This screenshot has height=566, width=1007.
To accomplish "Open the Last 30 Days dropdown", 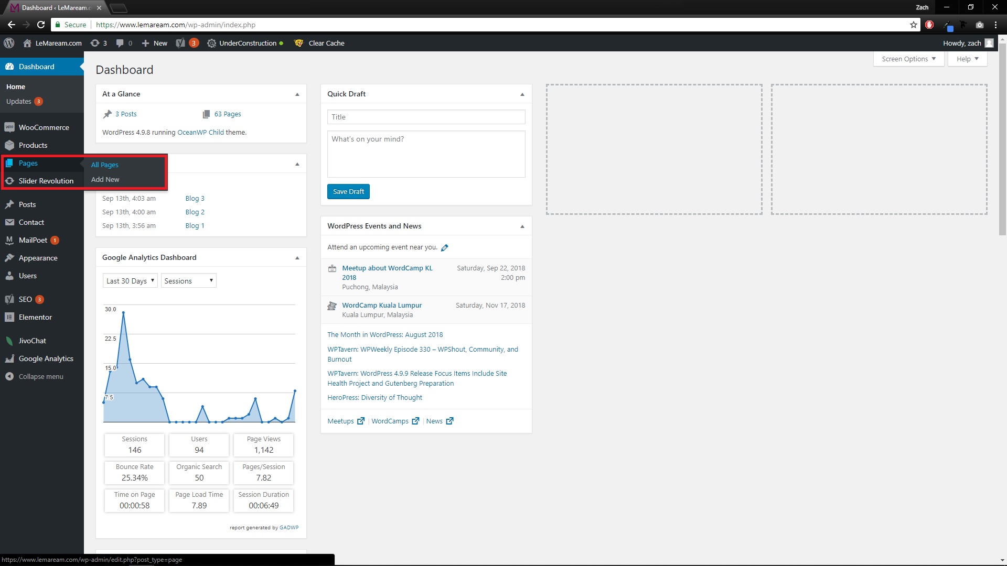I will point(130,281).
